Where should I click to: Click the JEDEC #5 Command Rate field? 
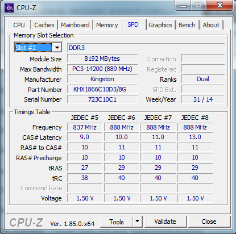pos(85,188)
